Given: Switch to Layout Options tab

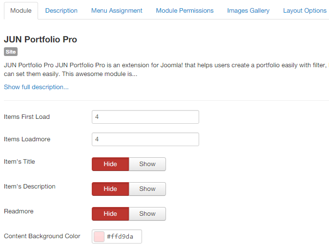Looking at the screenshot, I should pyautogui.click(x=305, y=11).
